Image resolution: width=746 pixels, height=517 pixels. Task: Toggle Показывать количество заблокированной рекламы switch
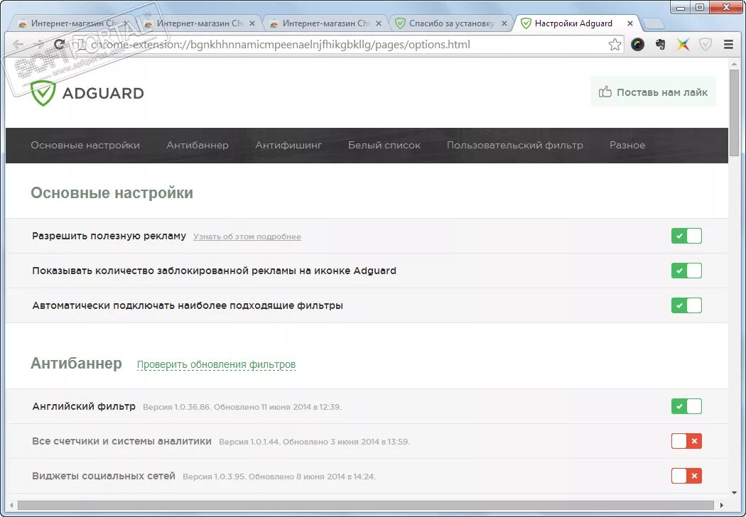coord(686,271)
